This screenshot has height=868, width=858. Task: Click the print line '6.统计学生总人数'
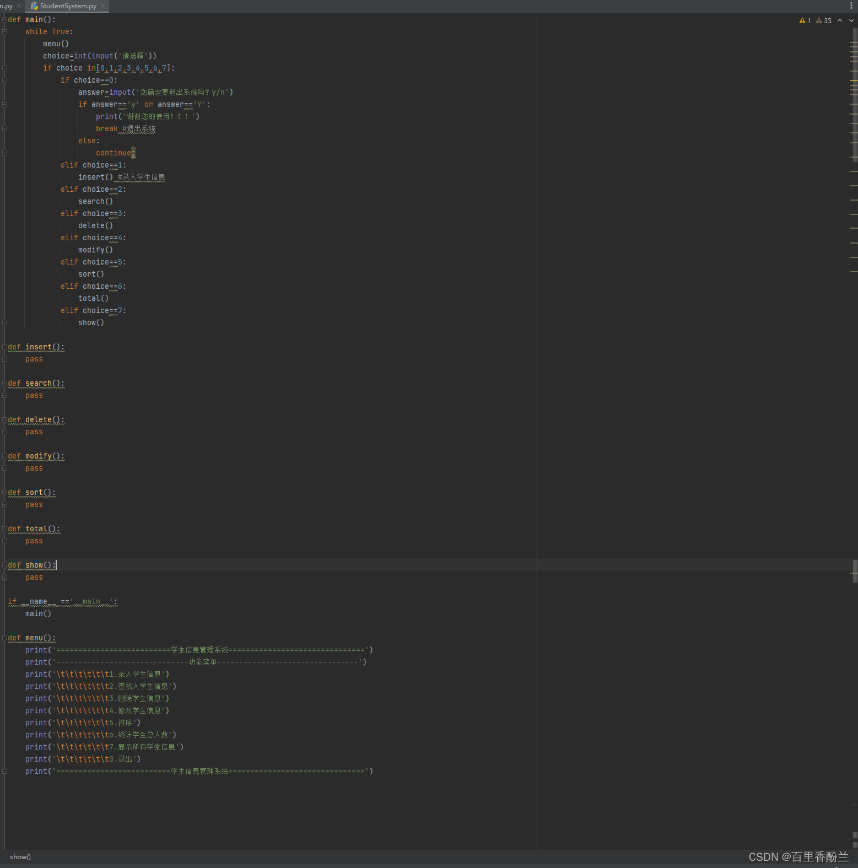pyautogui.click(x=101, y=735)
